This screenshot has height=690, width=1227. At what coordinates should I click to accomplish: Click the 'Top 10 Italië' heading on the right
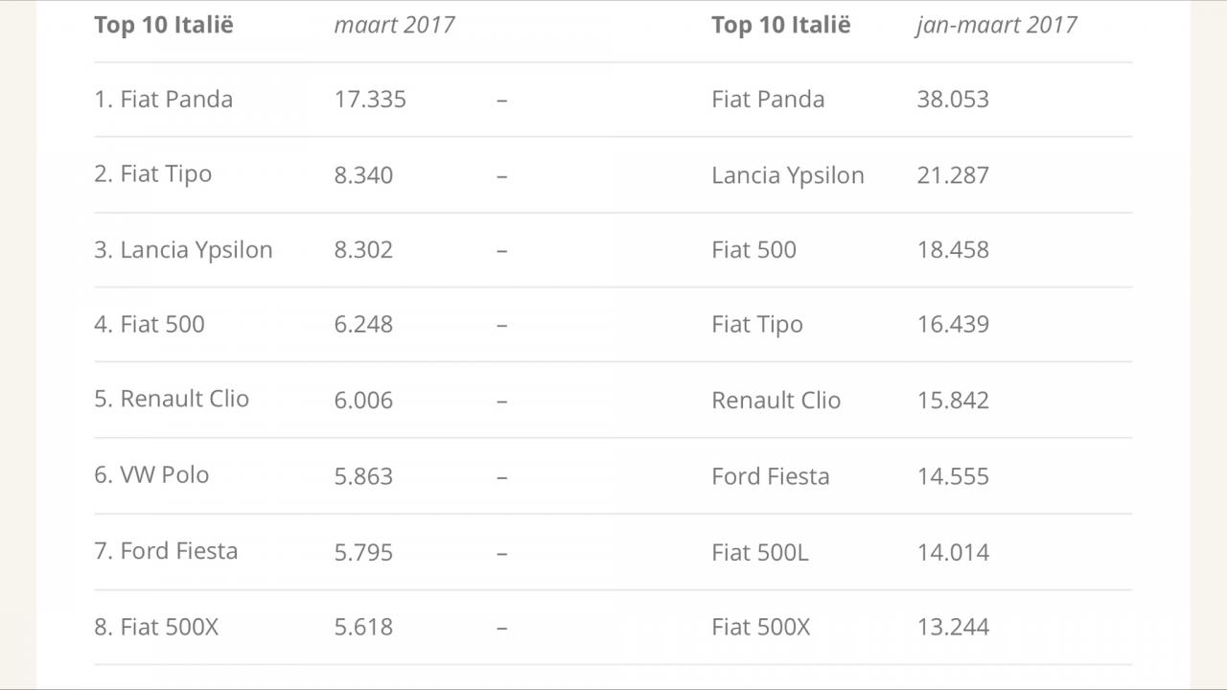coord(781,25)
